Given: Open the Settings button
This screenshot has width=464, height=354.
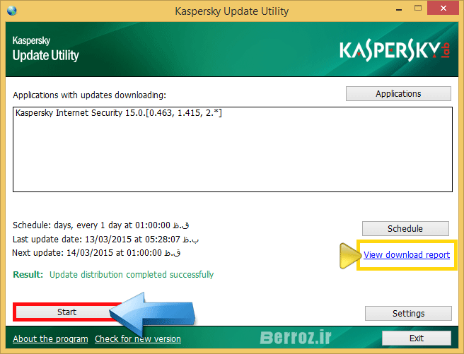Looking at the screenshot, I should pos(408,313).
